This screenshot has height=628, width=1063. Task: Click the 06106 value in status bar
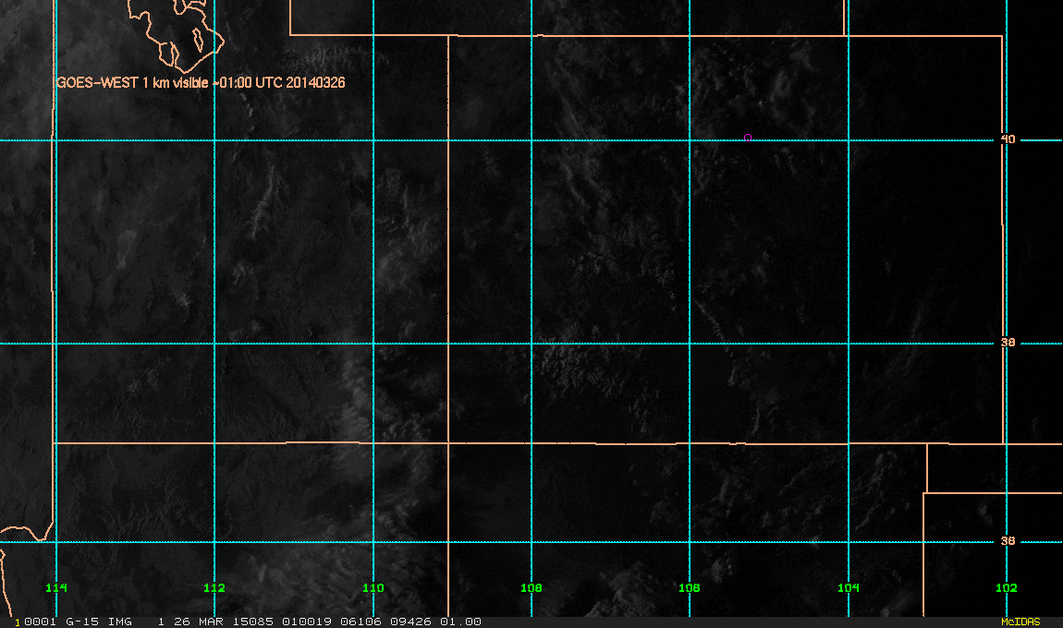tap(360, 622)
